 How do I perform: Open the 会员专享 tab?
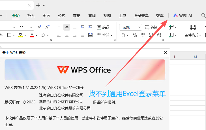click(x=141, y=16)
